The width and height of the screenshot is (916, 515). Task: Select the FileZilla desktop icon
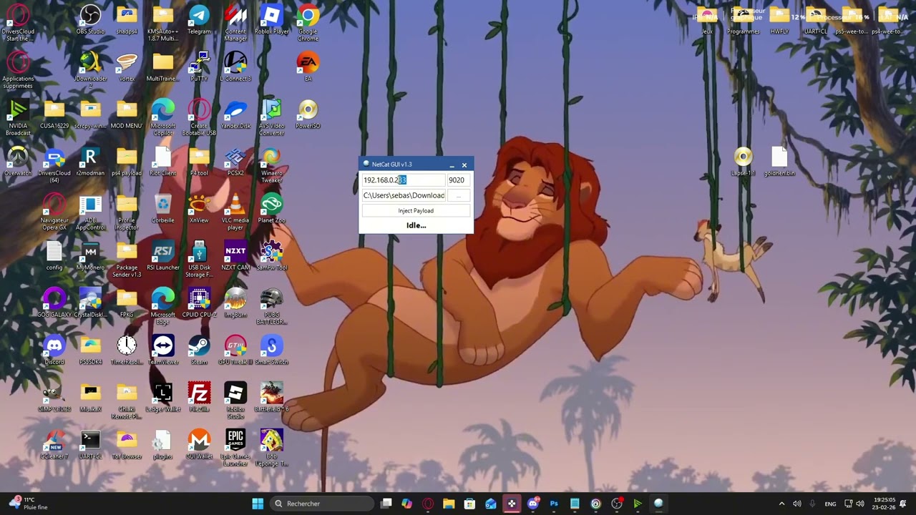click(x=199, y=398)
